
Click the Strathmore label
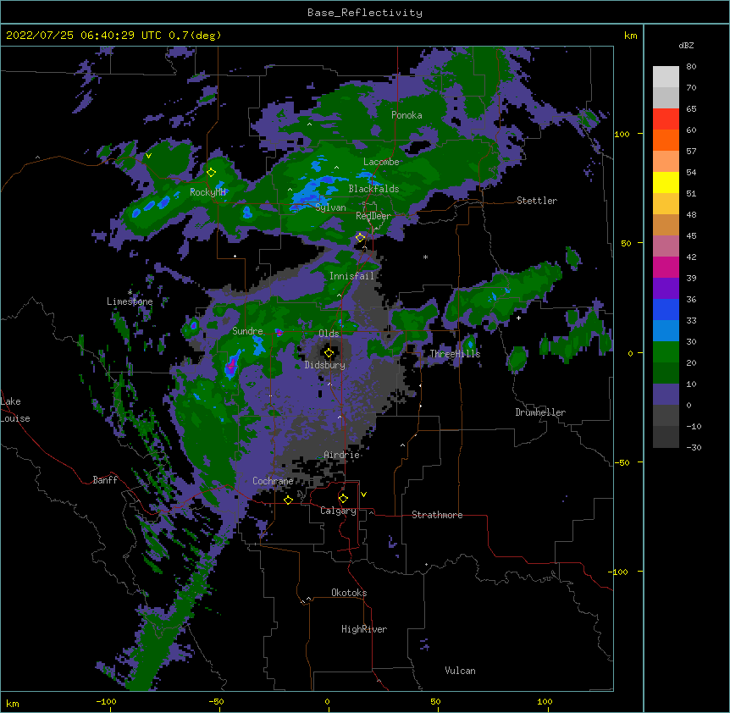tap(437, 515)
